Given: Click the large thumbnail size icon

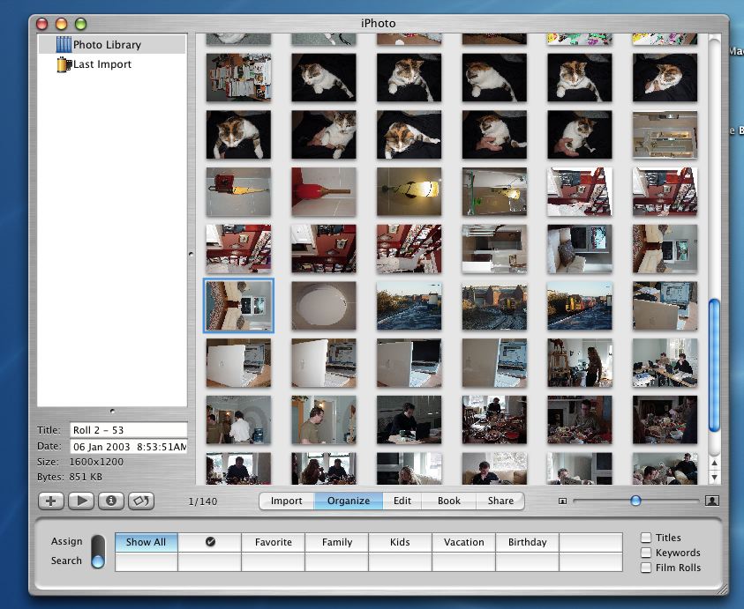Looking at the screenshot, I should [x=712, y=501].
